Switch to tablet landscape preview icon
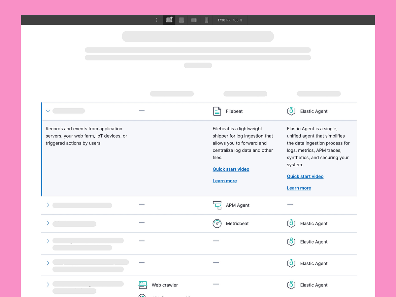The height and width of the screenshot is (297, 396). (x=194, y=20)
